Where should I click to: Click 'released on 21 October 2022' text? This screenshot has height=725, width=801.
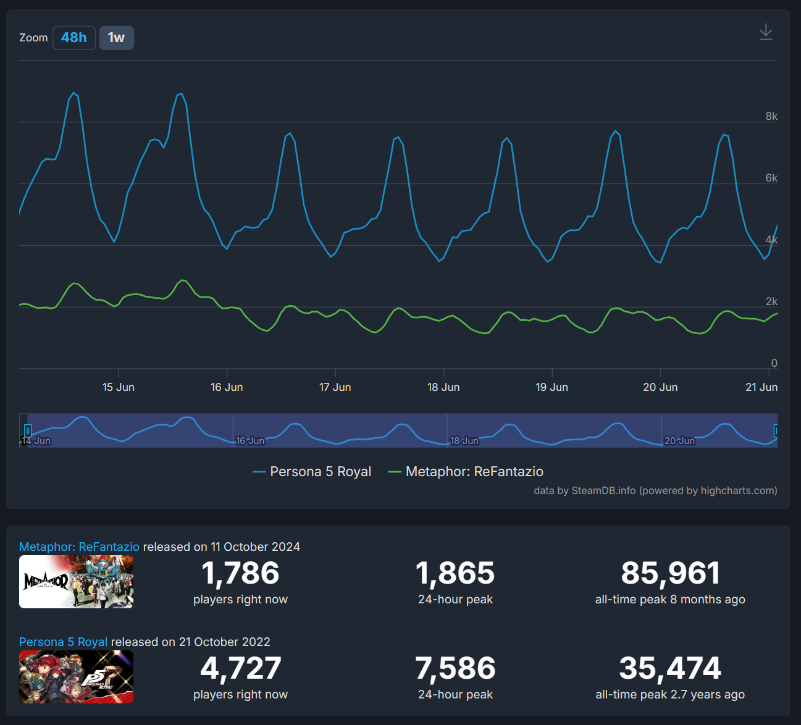190,642
